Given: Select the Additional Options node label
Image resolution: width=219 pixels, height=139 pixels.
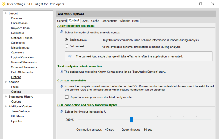Looking at the screenshot, I should (20, 106).
